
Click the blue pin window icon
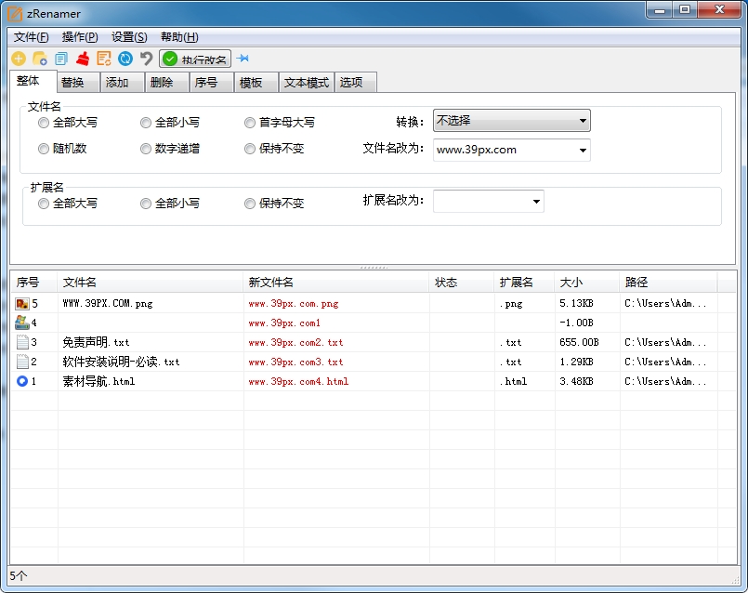243,59
